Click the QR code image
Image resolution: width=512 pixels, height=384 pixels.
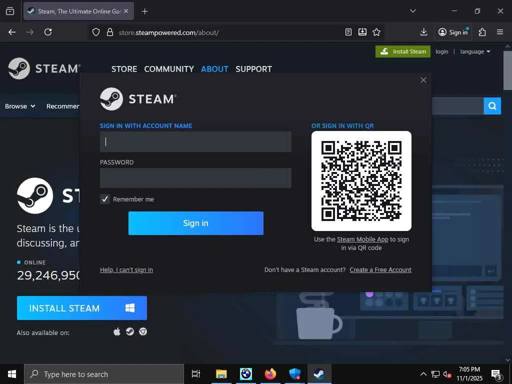[x=361, y=181]
